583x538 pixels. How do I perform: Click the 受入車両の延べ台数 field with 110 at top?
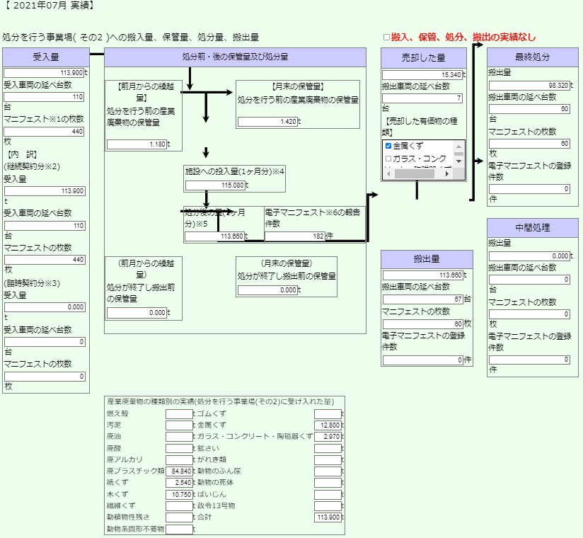coord(44,97)
